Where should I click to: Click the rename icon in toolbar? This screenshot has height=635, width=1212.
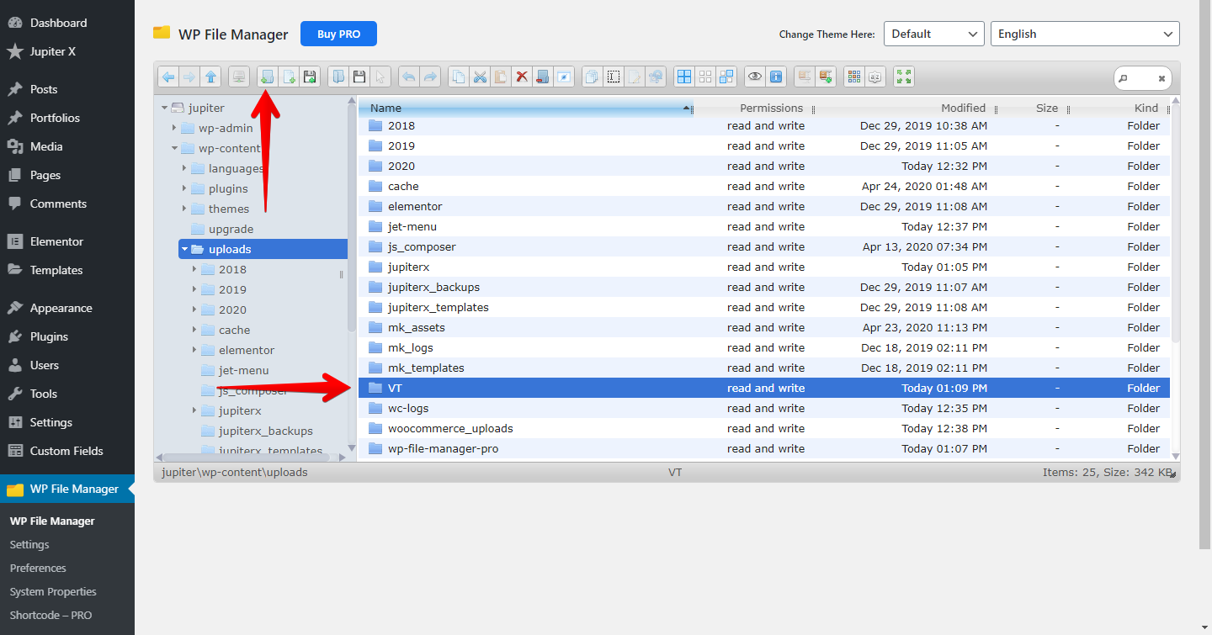pyautogui.click(x=614, y=77)
